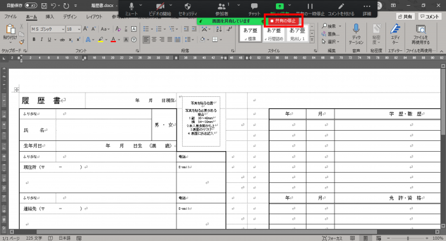The width and height of the screenshot is (446, 241).
Task: Open the font name combo box
Action: [x=48, y=29]
